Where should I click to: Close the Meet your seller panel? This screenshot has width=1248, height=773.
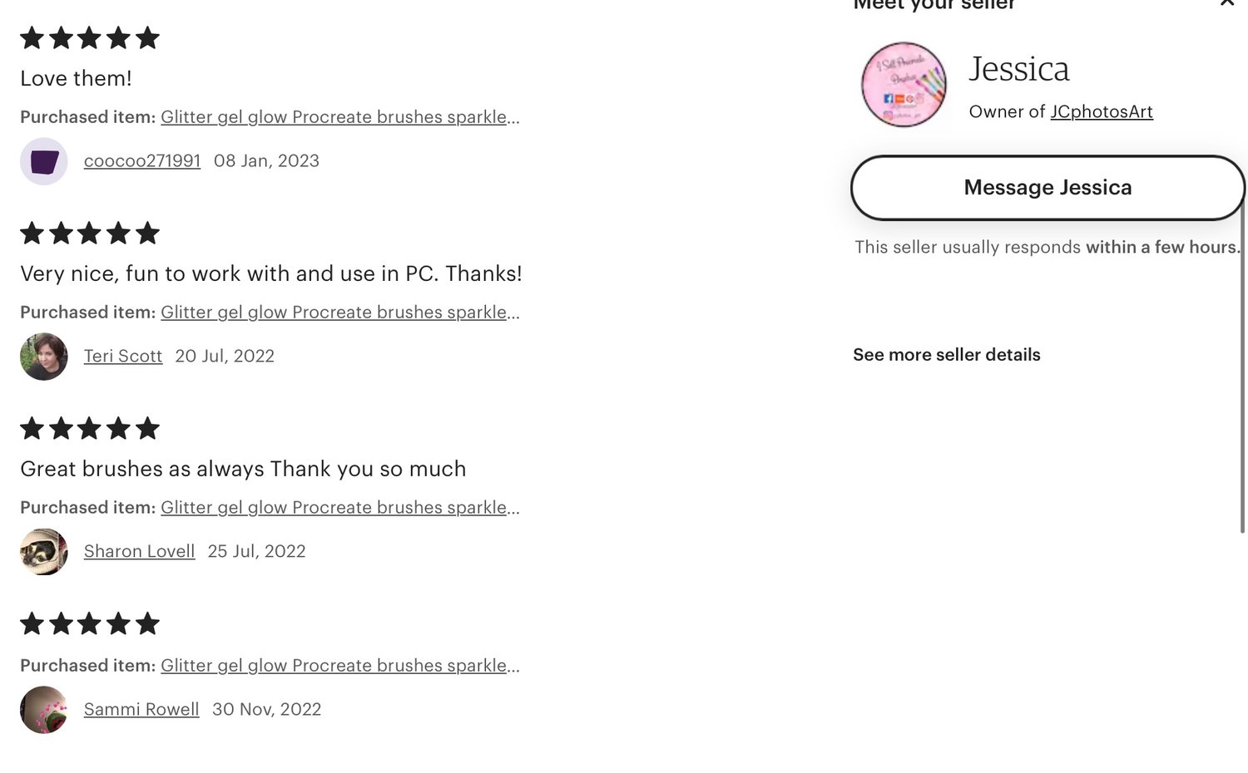coord(1227,3)
